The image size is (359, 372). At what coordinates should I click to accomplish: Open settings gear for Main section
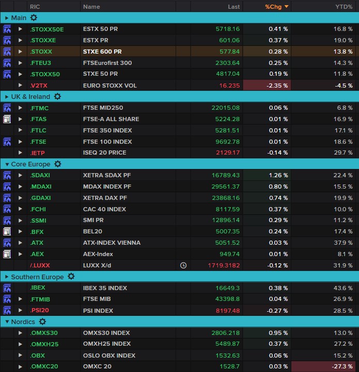tap(34, 18)
